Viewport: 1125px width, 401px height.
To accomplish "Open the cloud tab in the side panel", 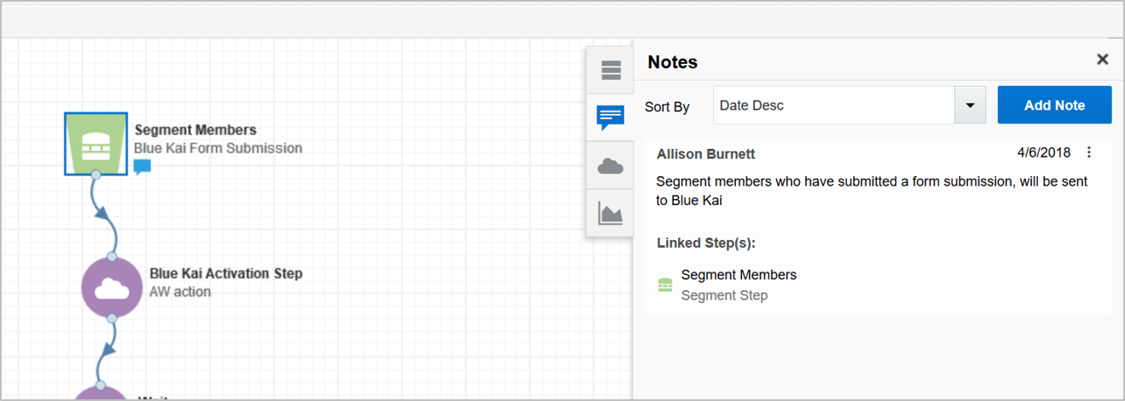I will coord(611,166).
